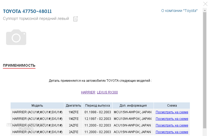View scheme for MCU15W-AWPGK row

pyautogui.click(x=172, y=112)
